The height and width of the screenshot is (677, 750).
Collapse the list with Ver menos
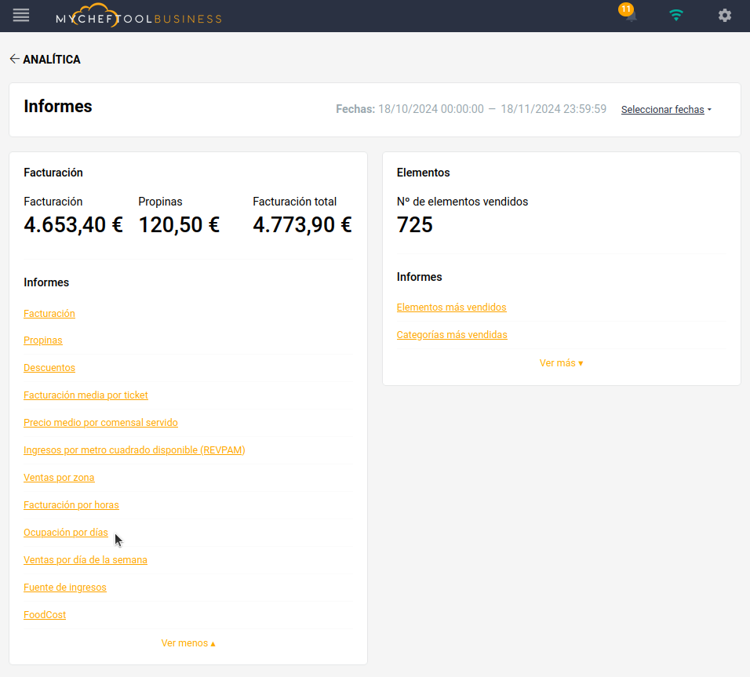tap(188, 643)
